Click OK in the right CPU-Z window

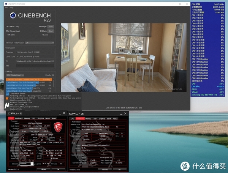pyautogui.click(x=120, y=170)
